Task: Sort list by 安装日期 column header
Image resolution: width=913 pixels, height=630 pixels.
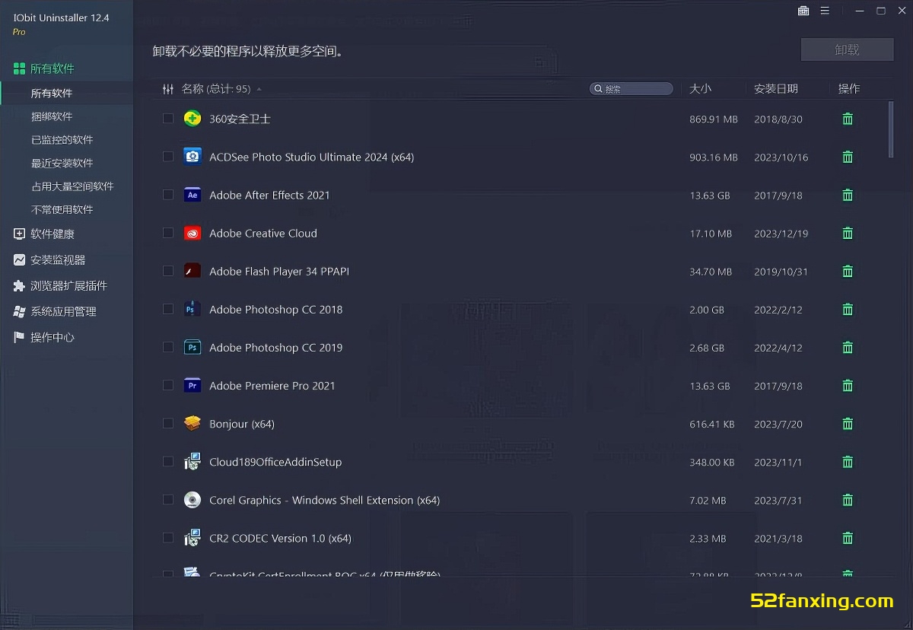Action: [776, 88]
